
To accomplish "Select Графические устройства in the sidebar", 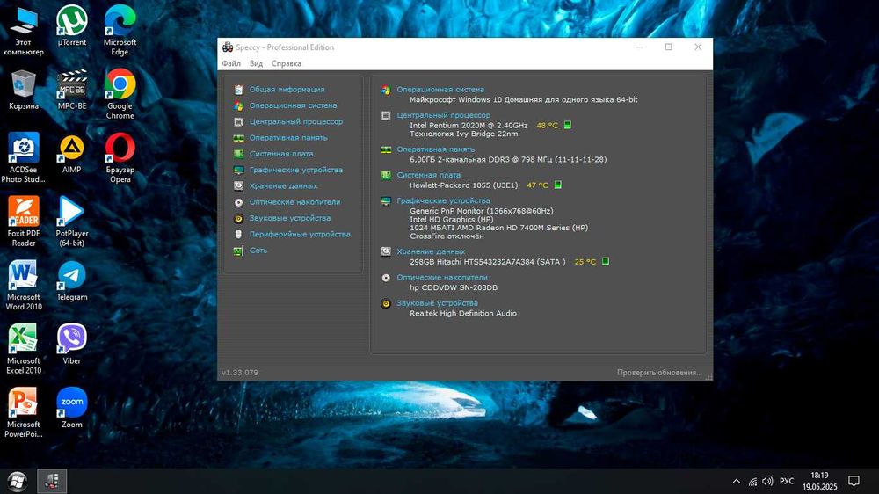I will [x=296, y=170].
